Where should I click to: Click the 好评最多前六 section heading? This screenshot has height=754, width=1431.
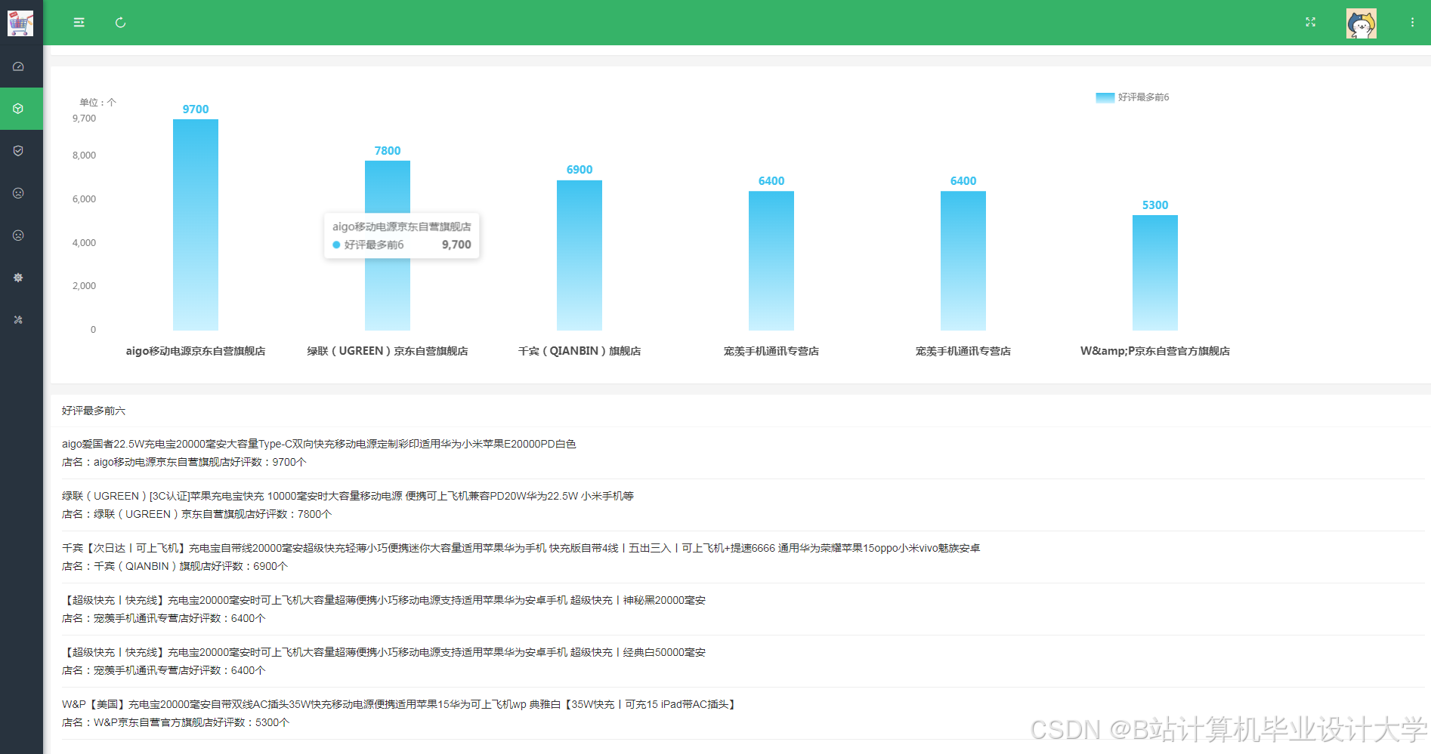point(94,411)
